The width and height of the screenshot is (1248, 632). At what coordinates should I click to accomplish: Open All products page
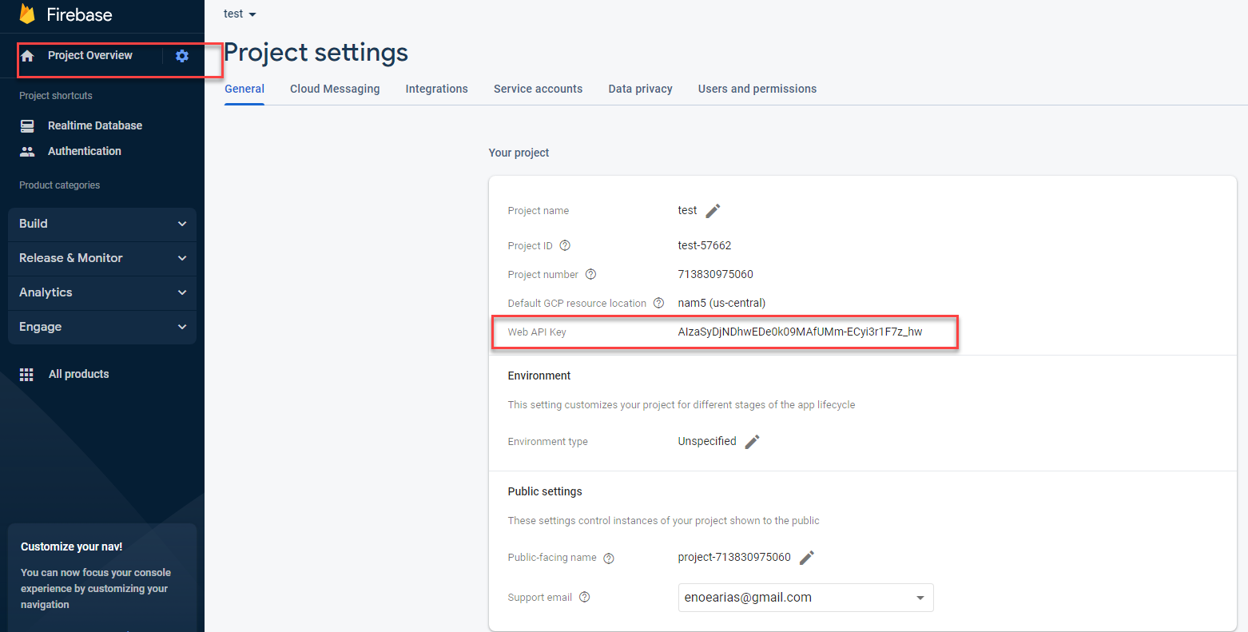[x=79, y=374]
